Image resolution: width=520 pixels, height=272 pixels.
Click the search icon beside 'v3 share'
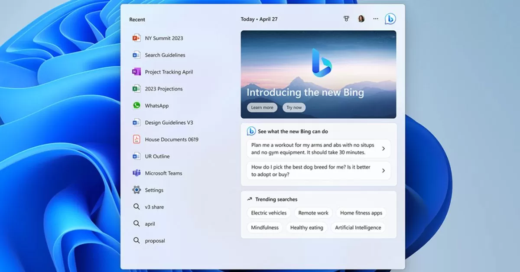point(136,207)
